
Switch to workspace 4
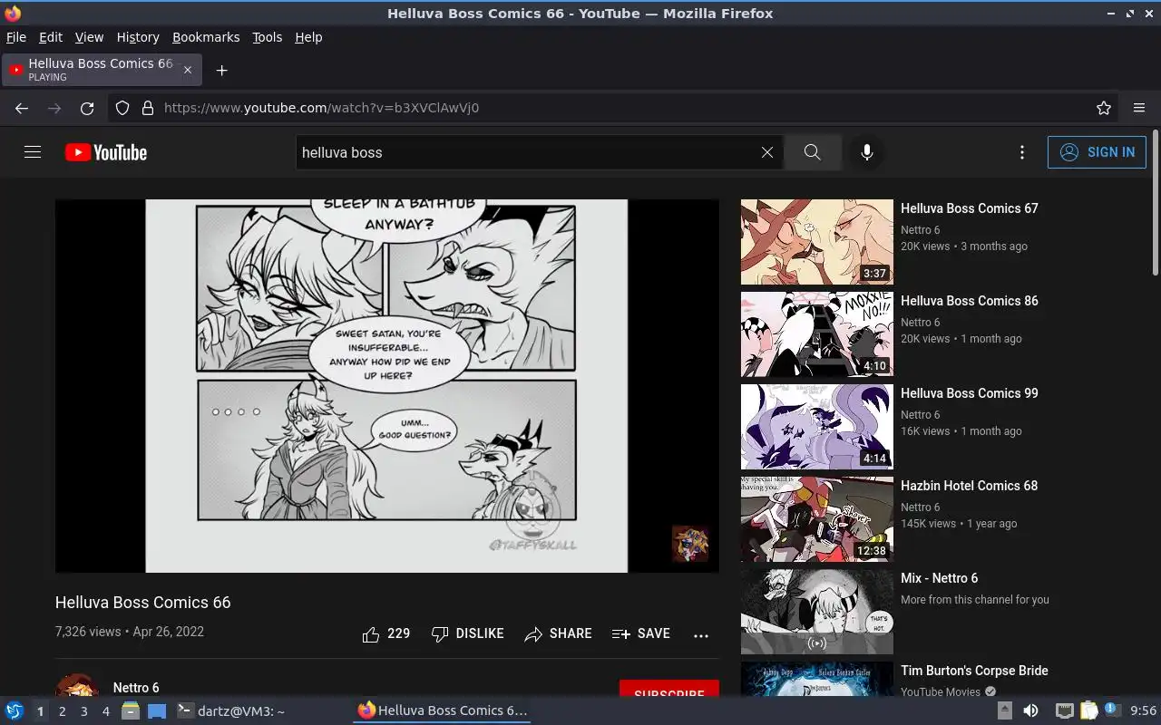click(105, 711)
